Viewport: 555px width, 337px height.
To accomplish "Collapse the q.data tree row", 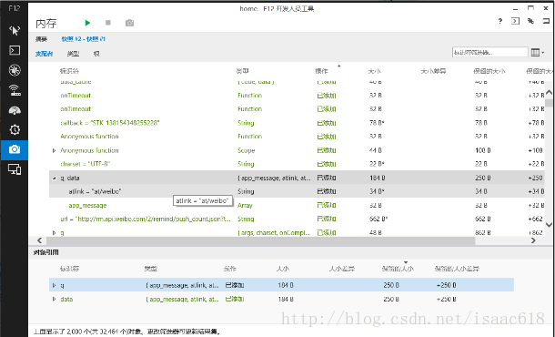I will coord(54,179).
